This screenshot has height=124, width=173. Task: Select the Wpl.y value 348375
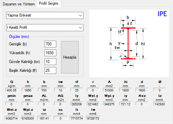click(109, 104)
